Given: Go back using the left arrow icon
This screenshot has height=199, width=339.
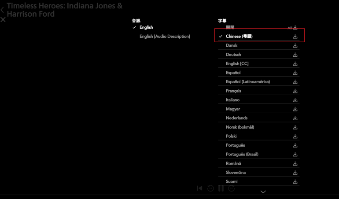Looking at the screenshot, I should click(2, 10).
